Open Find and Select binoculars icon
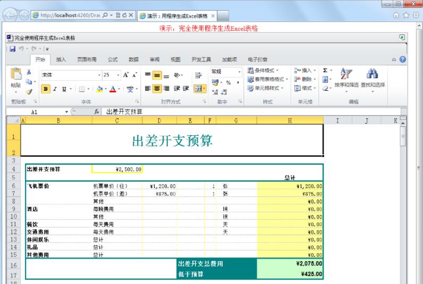This screenshot has height=284, width=423. coord(373,73)
